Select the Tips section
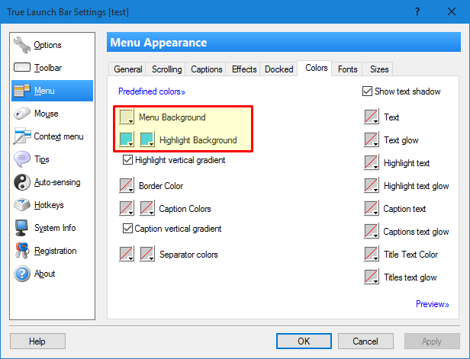This screenshot has height=359, width=470. 43,159
